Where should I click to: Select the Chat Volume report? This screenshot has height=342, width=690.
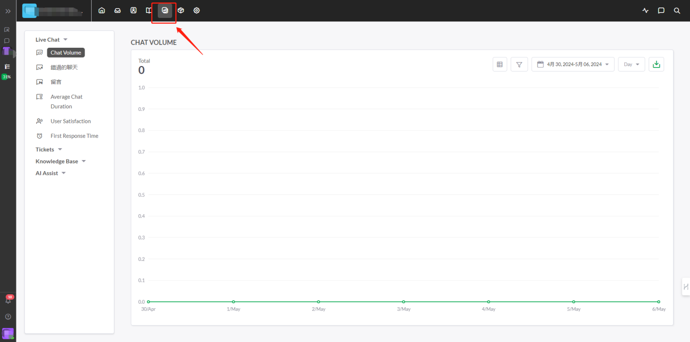pyautogui.click(x=66, y=53)
